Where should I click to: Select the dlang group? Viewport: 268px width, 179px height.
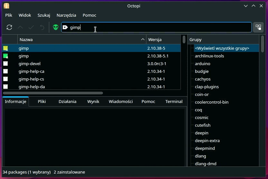pos(200,156)
